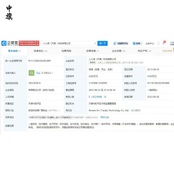Click the 经营范围 row label
This screenshot has height=174, width=174.
coord(10,126)
